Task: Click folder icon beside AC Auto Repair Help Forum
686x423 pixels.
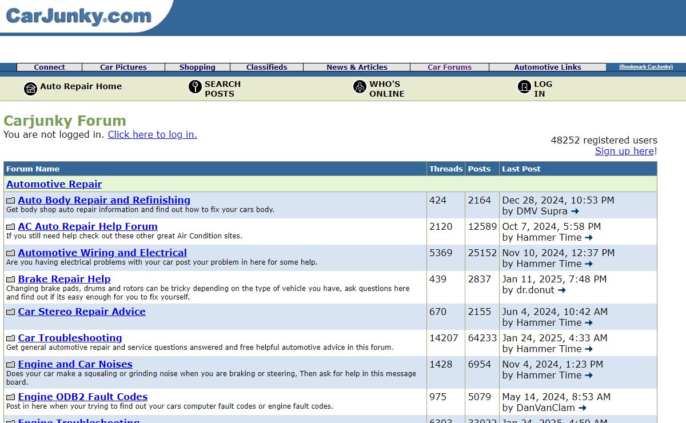Action: [x=11, y=227]
